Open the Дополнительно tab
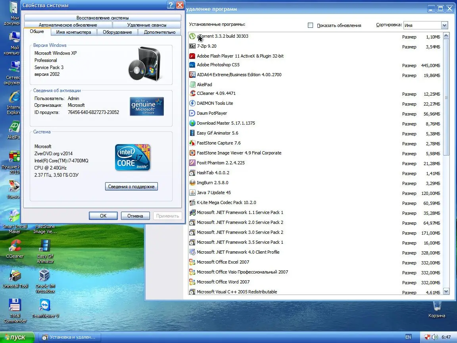The height and width of the screenshot is (343, 457). click(159, 32)
